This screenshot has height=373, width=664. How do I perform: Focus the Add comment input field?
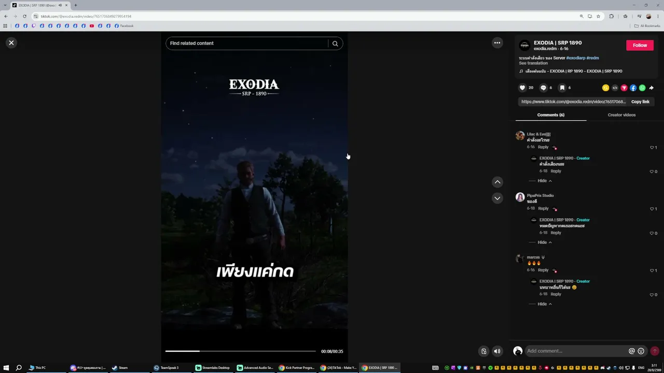pos(576,351)
